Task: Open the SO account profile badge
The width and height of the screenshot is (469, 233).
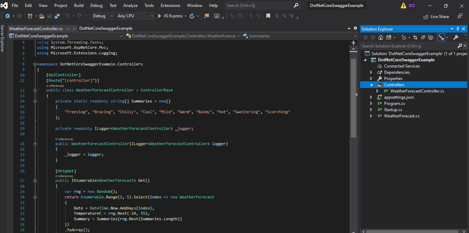Action: click(x=412, y=5)
